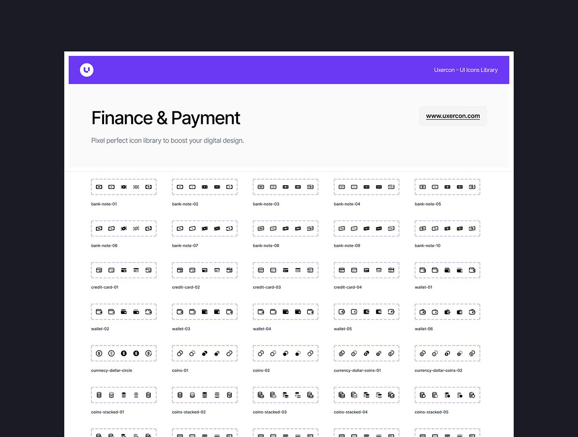
Task: Click the Uxercon - UI Icons Library text
Action: point(466,70)
